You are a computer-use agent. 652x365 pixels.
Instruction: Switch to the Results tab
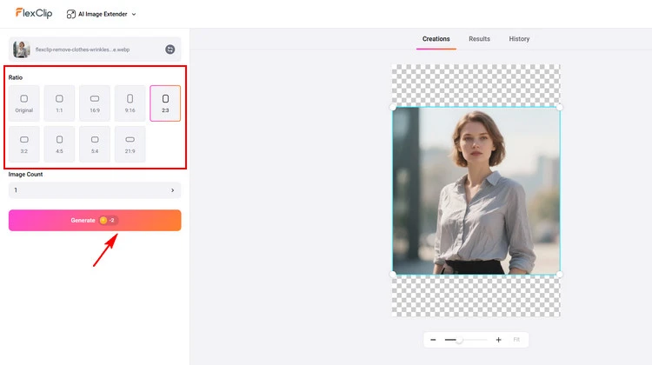[x=479, y=38]
